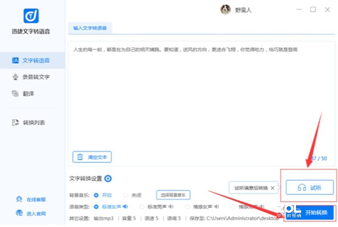Click the 清空文本 button
338x227 pixels.
(92, 157)
